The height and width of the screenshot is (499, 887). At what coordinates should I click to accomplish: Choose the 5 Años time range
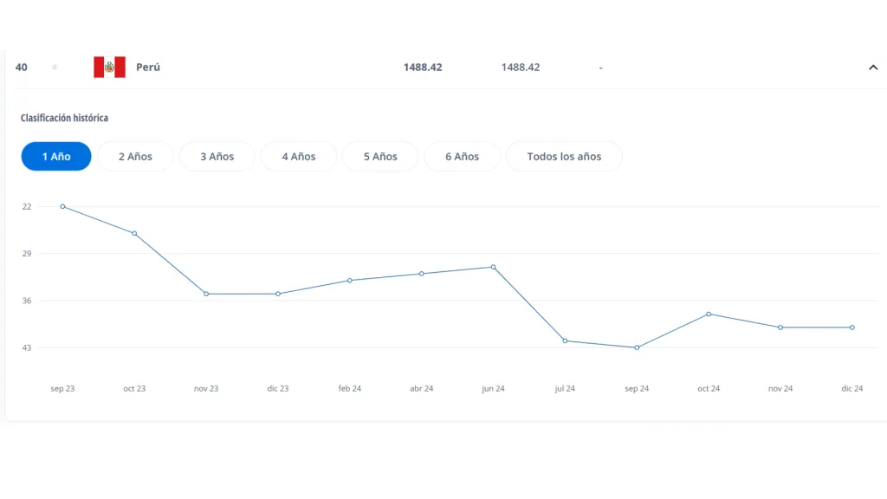click(380, 157)
